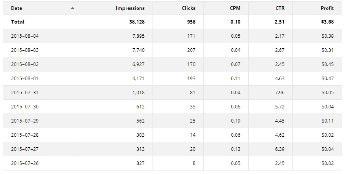Click the 2015-07-31 row date
The image size is (346, 174).
click(x=25, y=92)
